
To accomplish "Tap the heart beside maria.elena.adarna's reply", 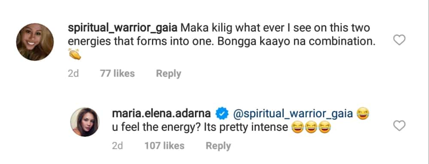I will 399,126.
